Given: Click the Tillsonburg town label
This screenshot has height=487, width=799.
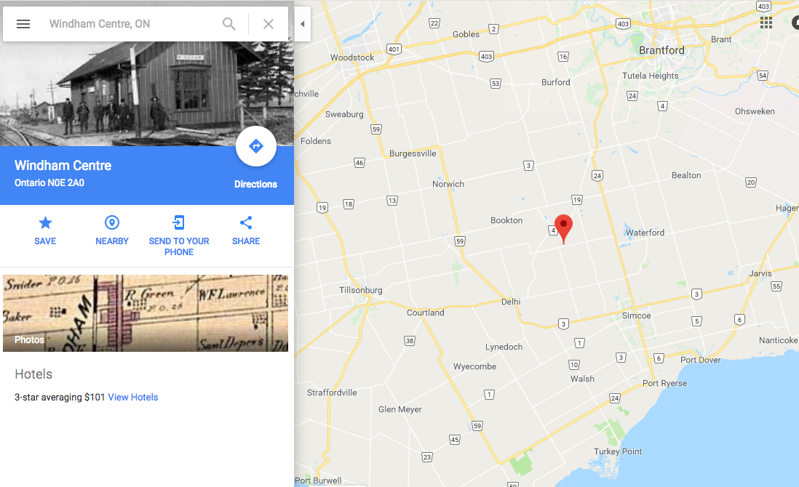Looking at the screenshot, I should tap(361, 290).
